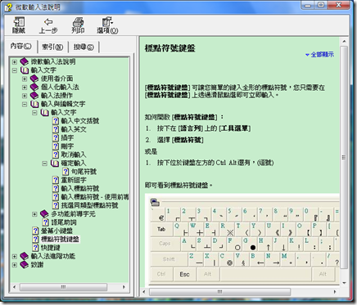Click the book icon beside 輸入法進階功能

(x=25, y=256)
